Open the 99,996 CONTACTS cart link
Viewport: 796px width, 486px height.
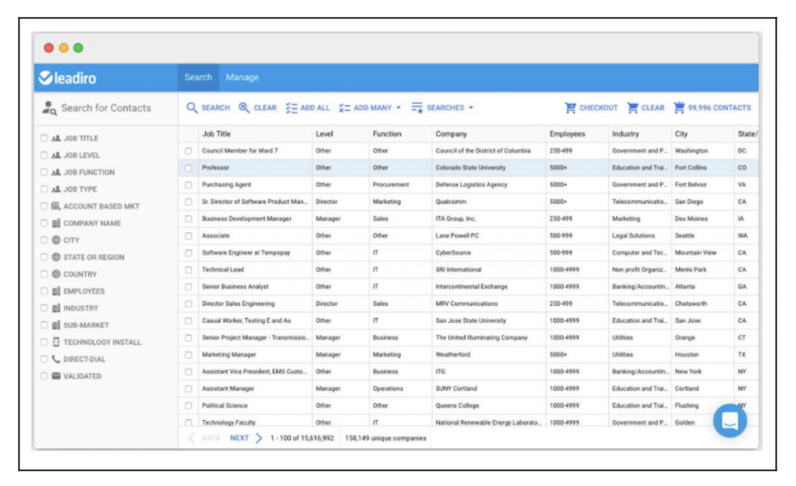(712, 107)
